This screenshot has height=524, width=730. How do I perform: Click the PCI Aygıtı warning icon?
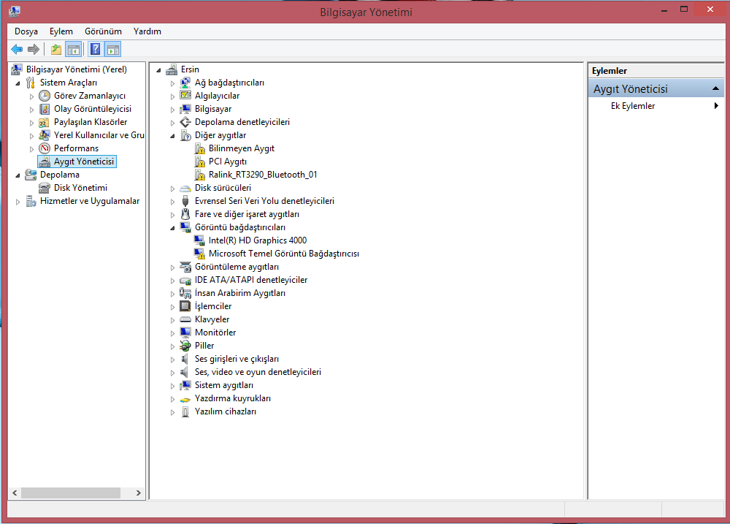(x=200, y=162)
